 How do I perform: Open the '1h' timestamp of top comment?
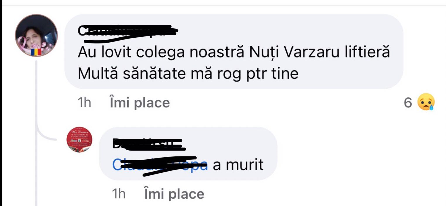click(x=85, y=103)
